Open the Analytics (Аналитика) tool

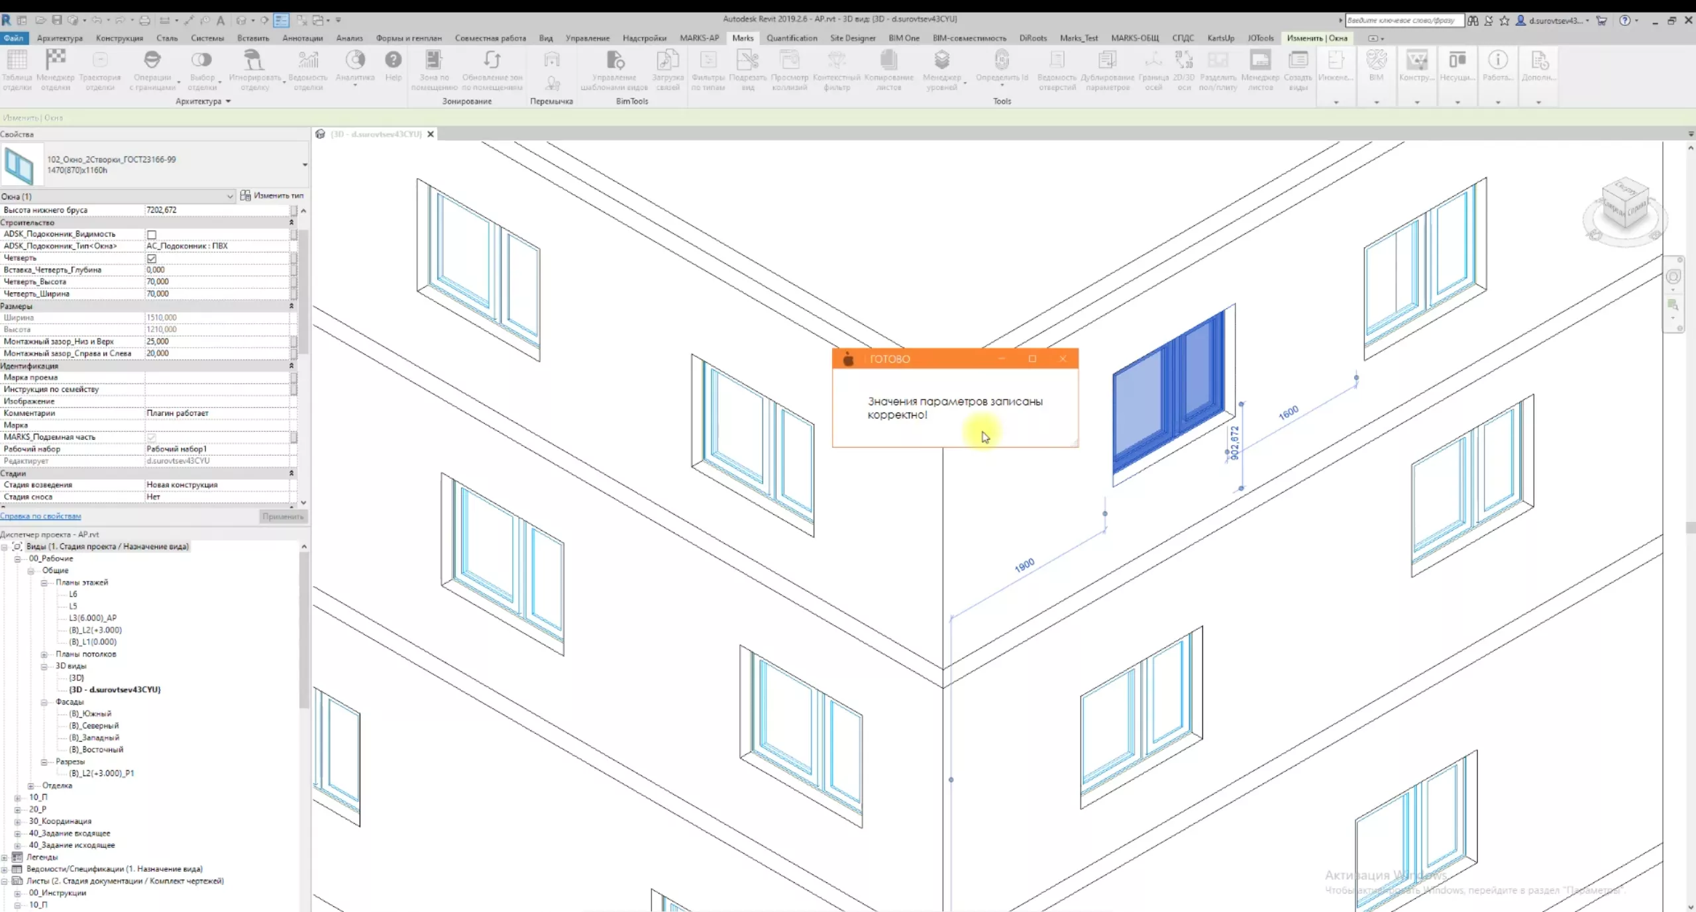[355, 61]
